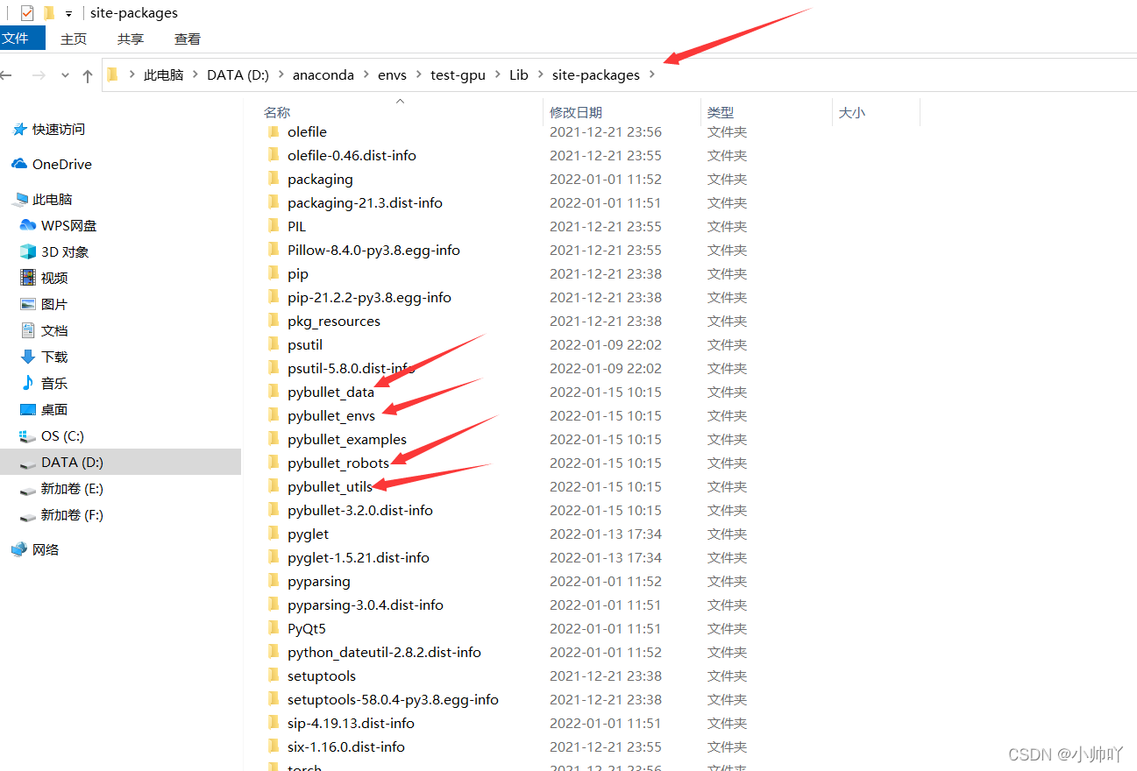
Task: Click the forward navigation arrow
Action: coord(39,75)
